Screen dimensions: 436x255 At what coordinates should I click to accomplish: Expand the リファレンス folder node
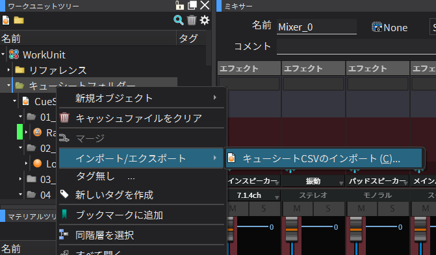click(8, 70)
